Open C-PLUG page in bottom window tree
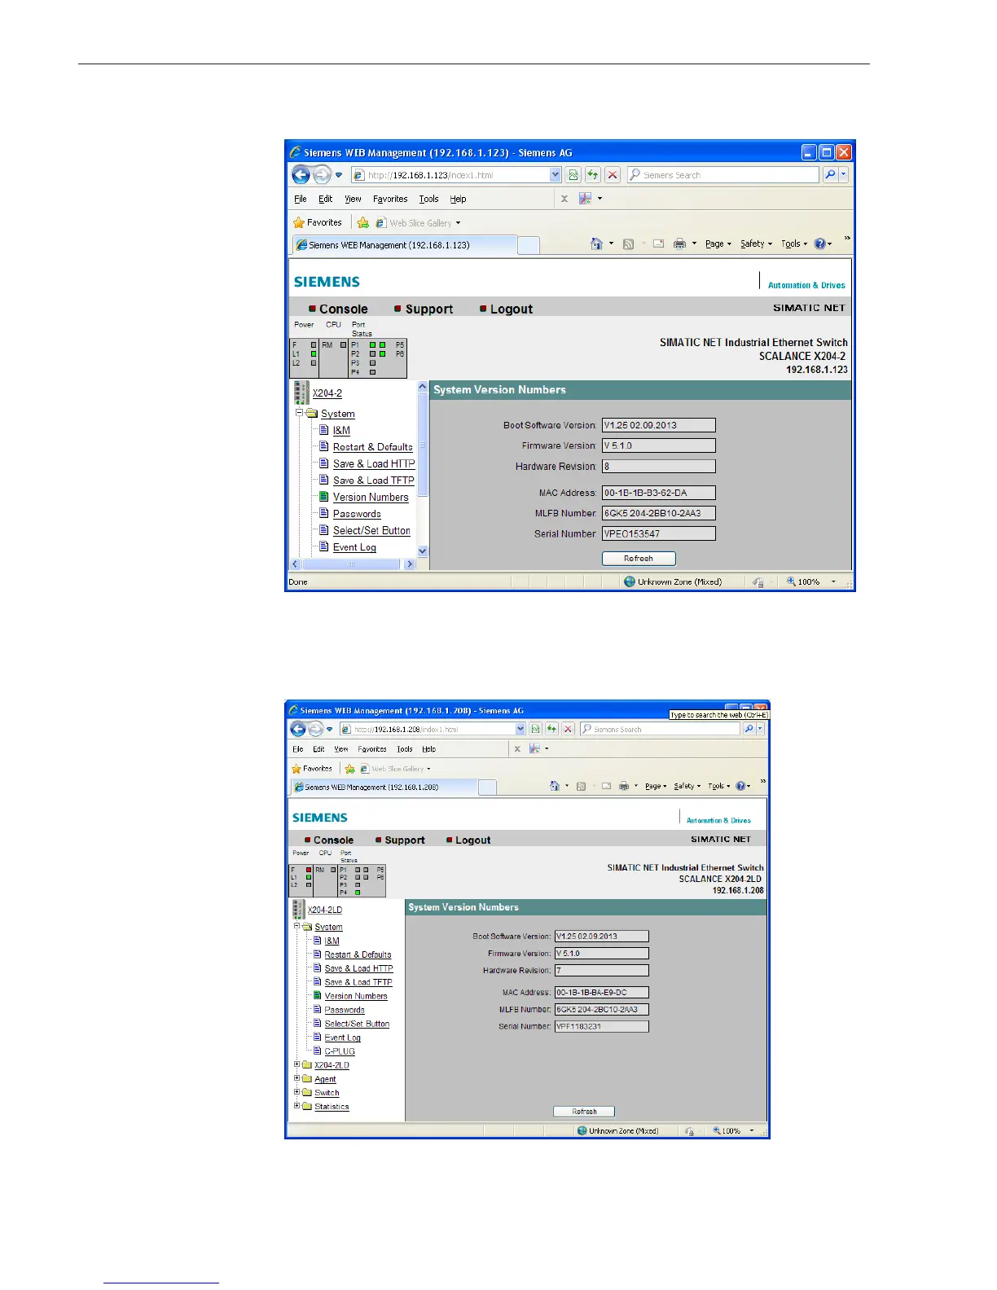 coord(340,1051)
